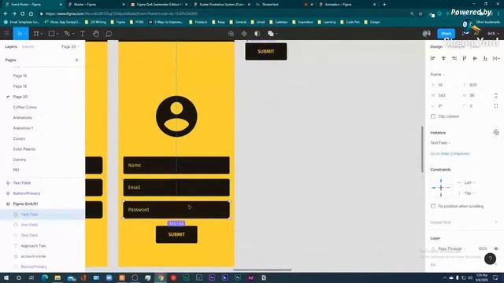Click align right icon
The image size is (504, 283).
[x=454, y=58]
